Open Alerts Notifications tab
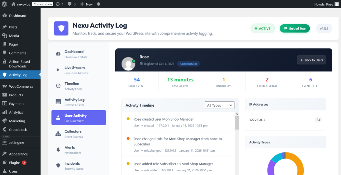Viewport: 341px width, 175px height. [79, 150]
